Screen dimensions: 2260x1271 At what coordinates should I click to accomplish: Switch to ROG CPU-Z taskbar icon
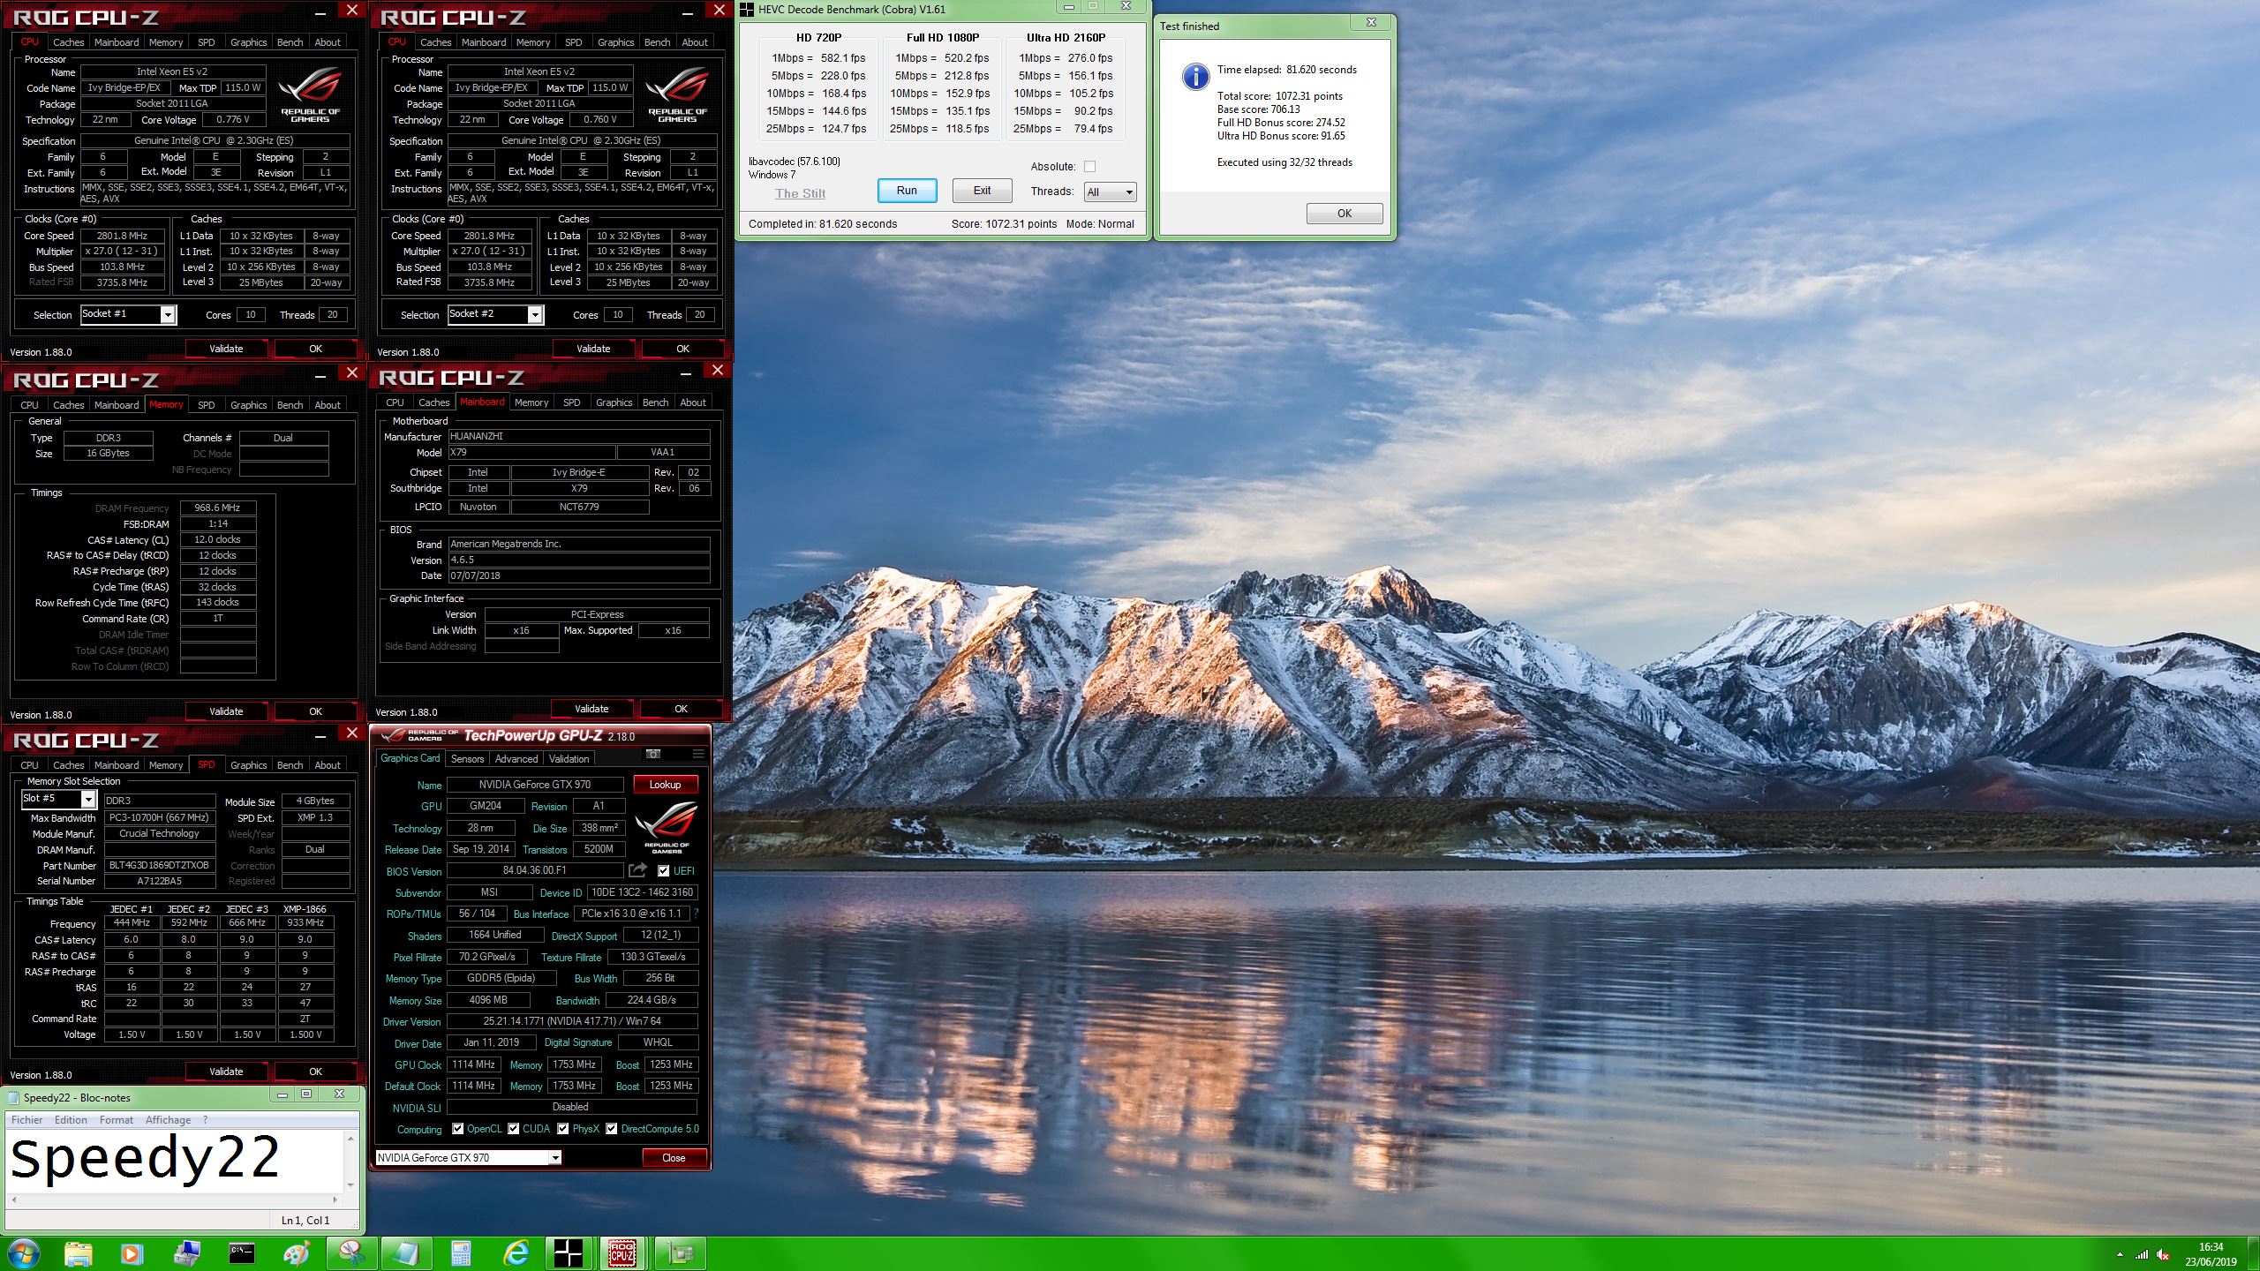tap(623, 1253)
